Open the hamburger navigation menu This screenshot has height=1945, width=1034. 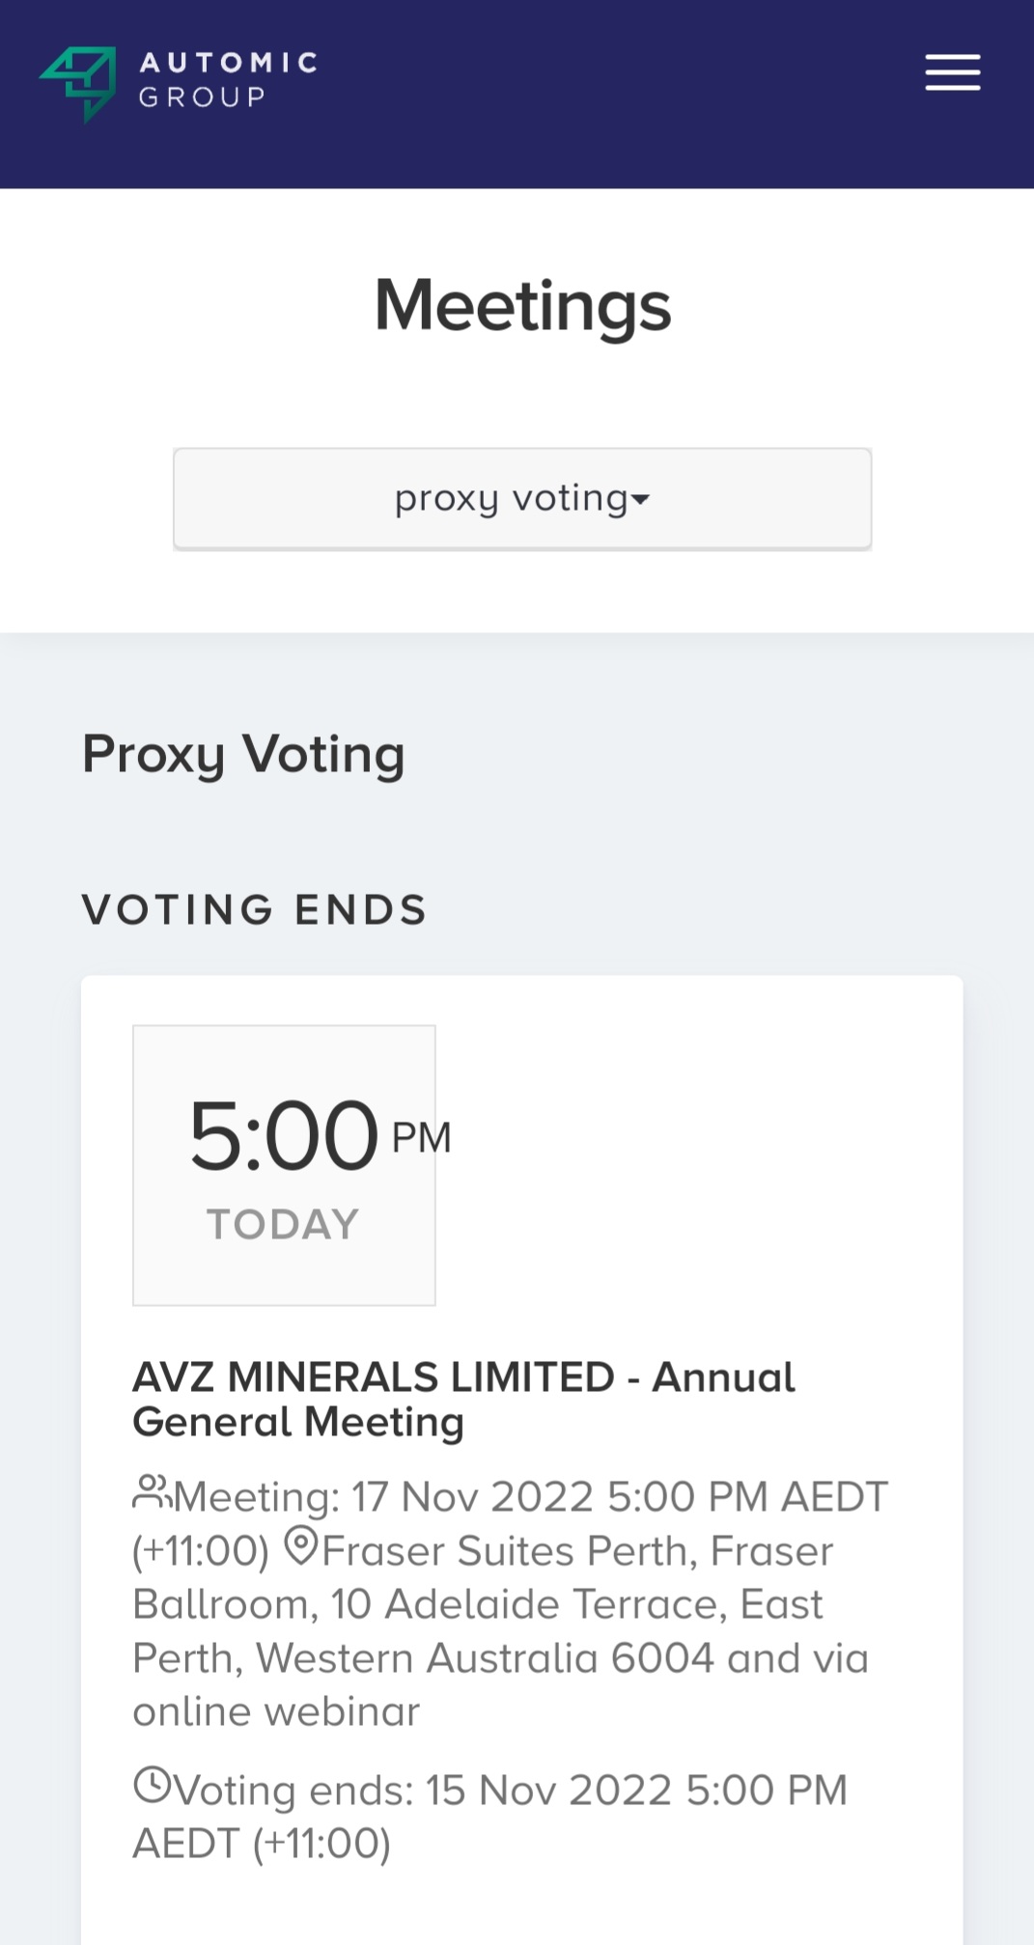[952, 72]
